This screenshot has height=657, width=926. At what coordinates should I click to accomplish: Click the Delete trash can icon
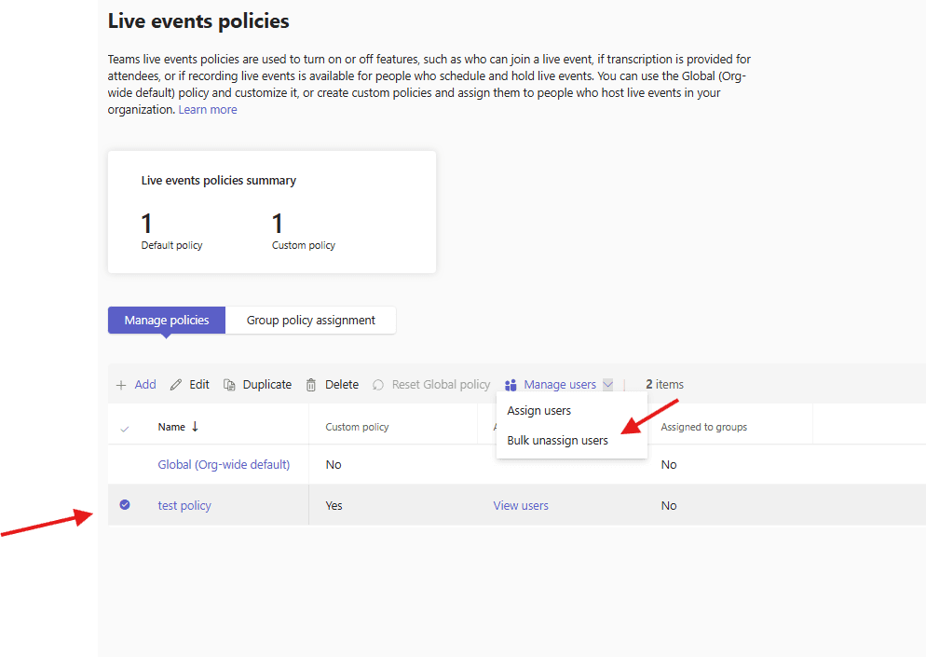click(x=311, y=385)
